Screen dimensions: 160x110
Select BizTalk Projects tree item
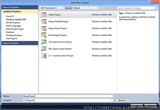(13, 23)
